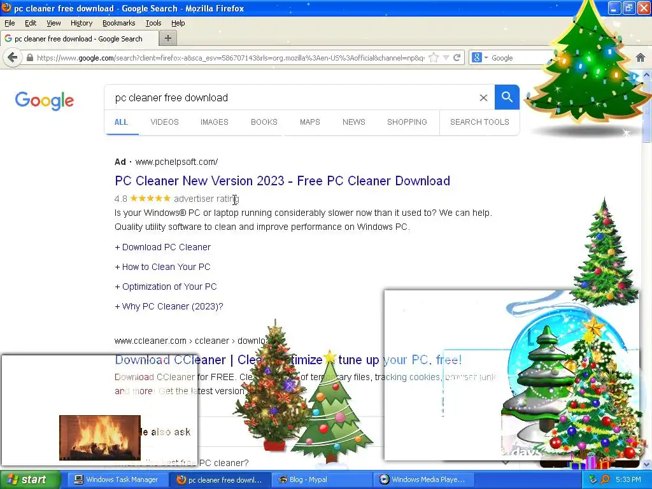The image size is (652, 489).
Task: Click the network tray icon left of magnifier
Action: (593, 479)
